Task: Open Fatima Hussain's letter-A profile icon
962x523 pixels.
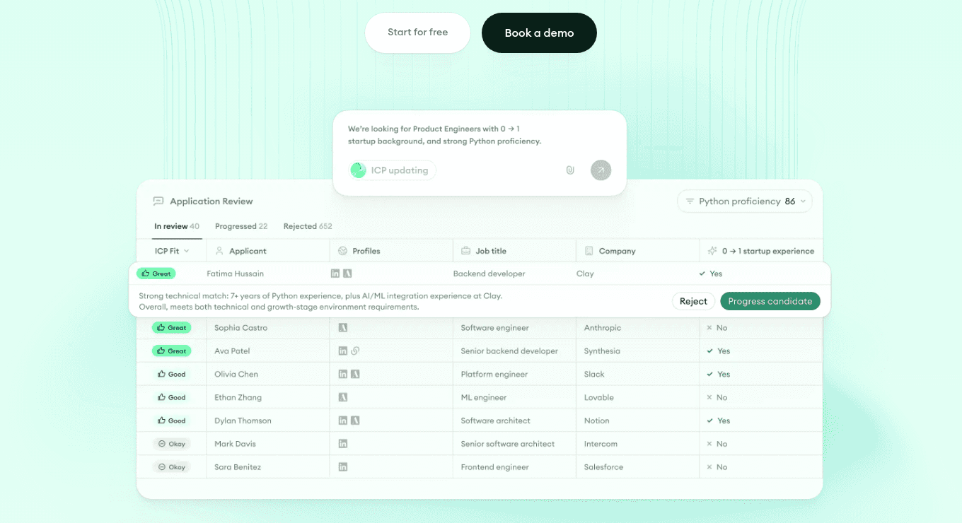Action: (x=348, y=274)
